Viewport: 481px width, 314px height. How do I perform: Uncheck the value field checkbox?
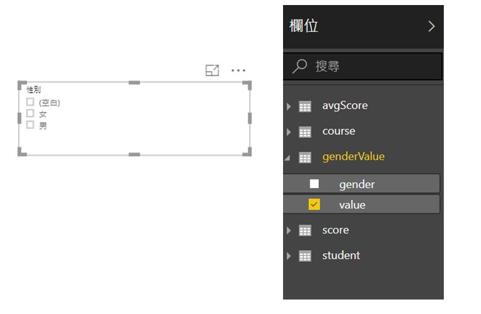coord(314,205)
